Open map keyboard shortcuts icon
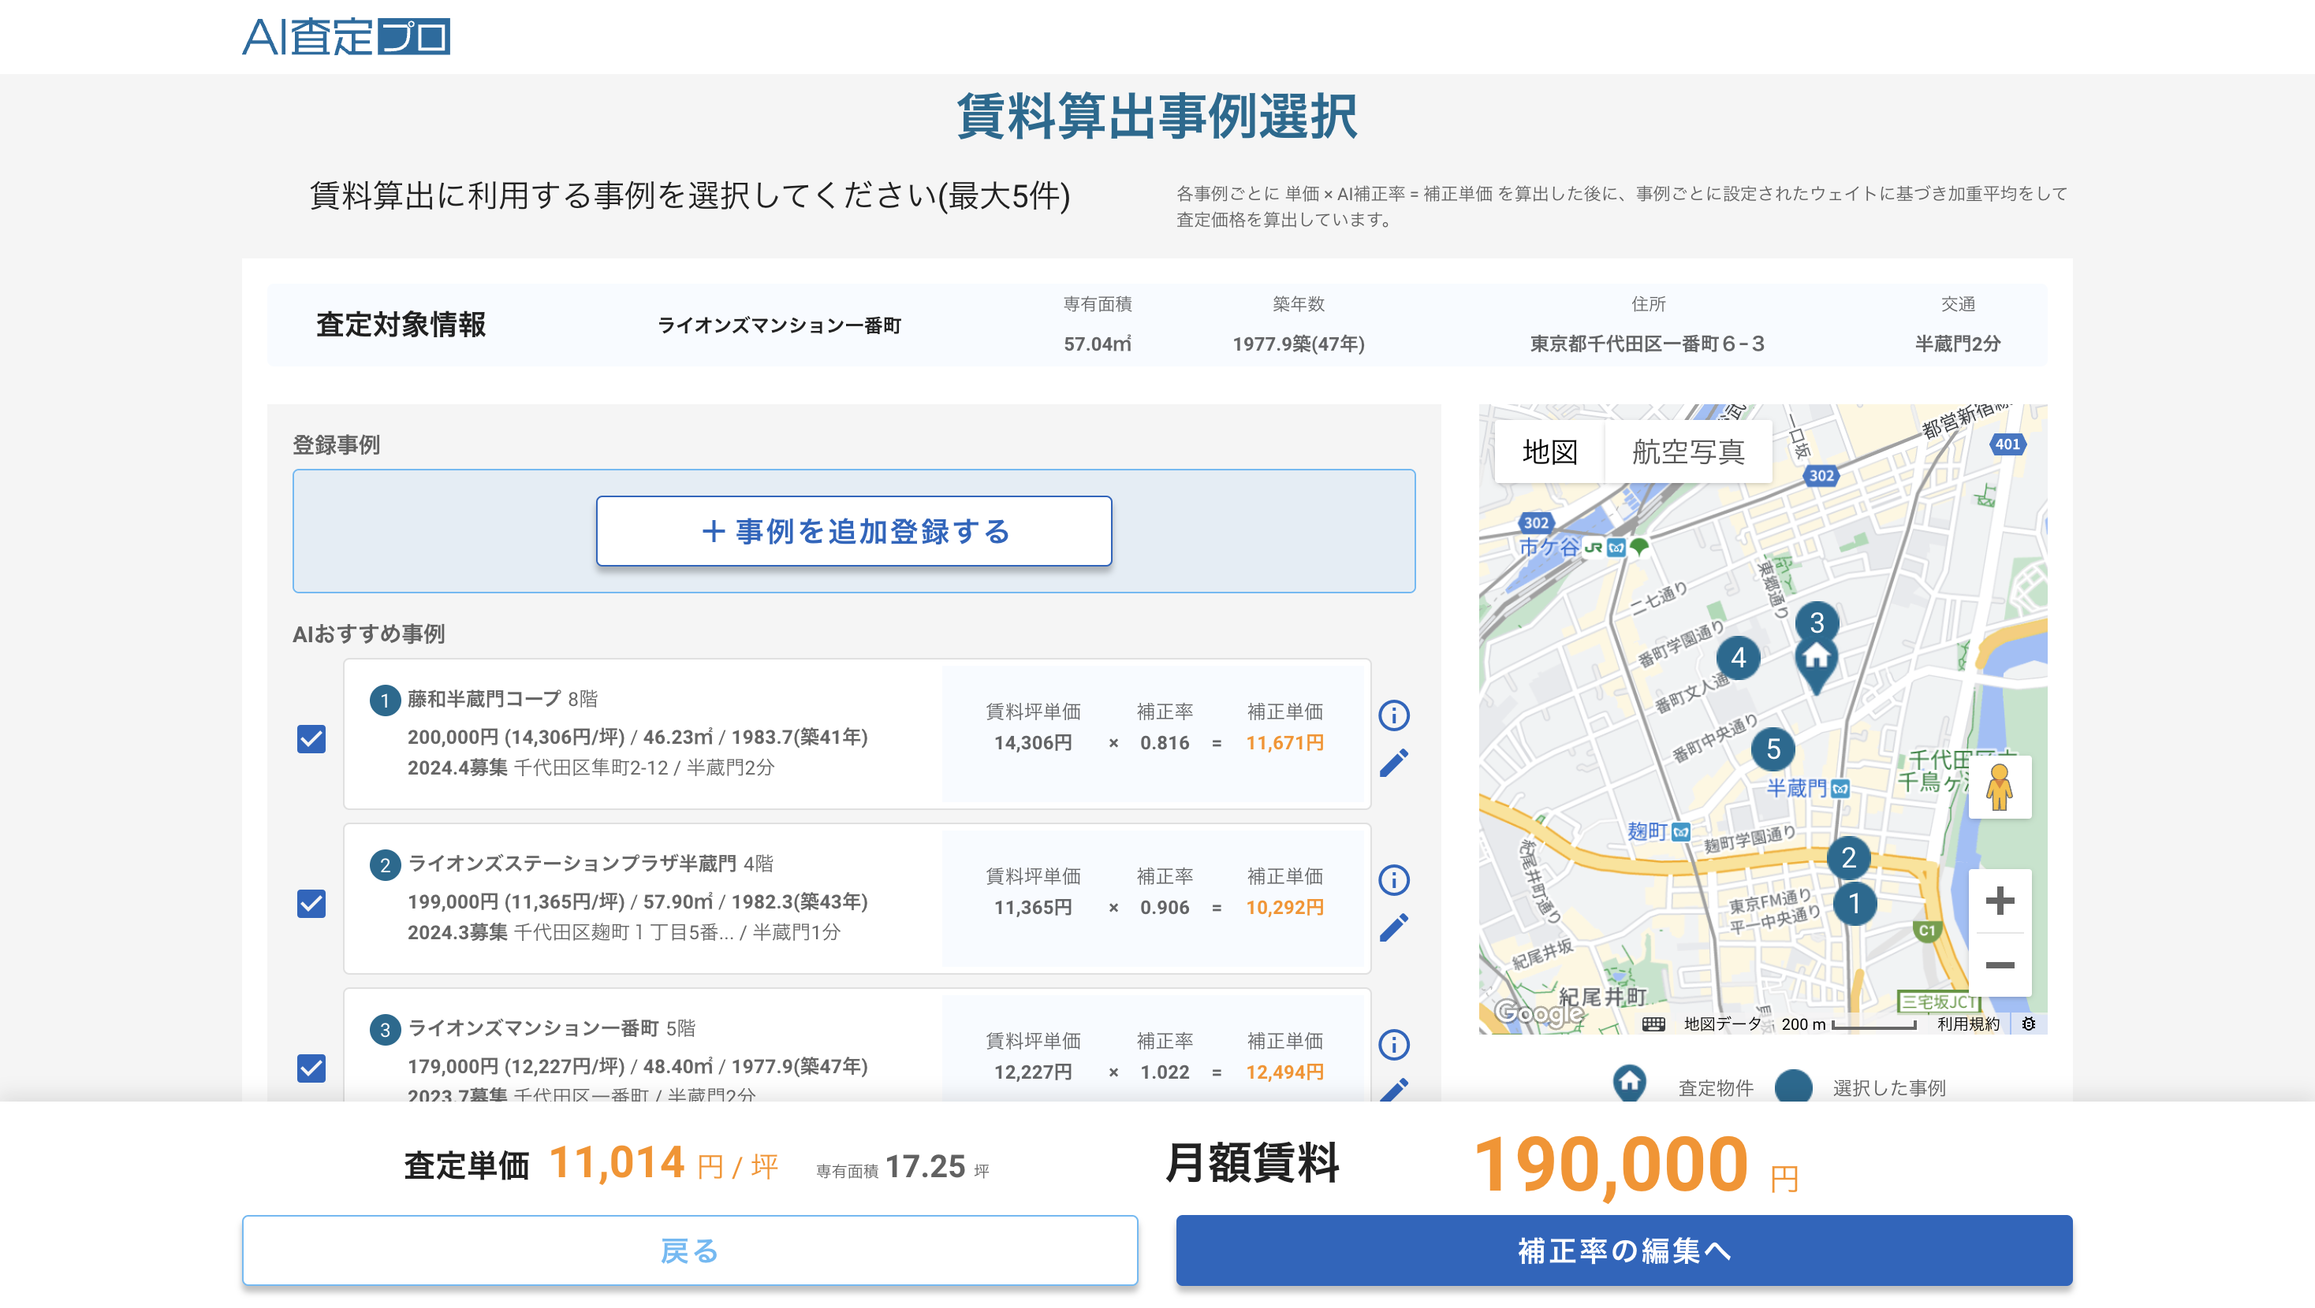Image resolution: width=2315 pixels, height=1308 pixels. (1653, 1024)
